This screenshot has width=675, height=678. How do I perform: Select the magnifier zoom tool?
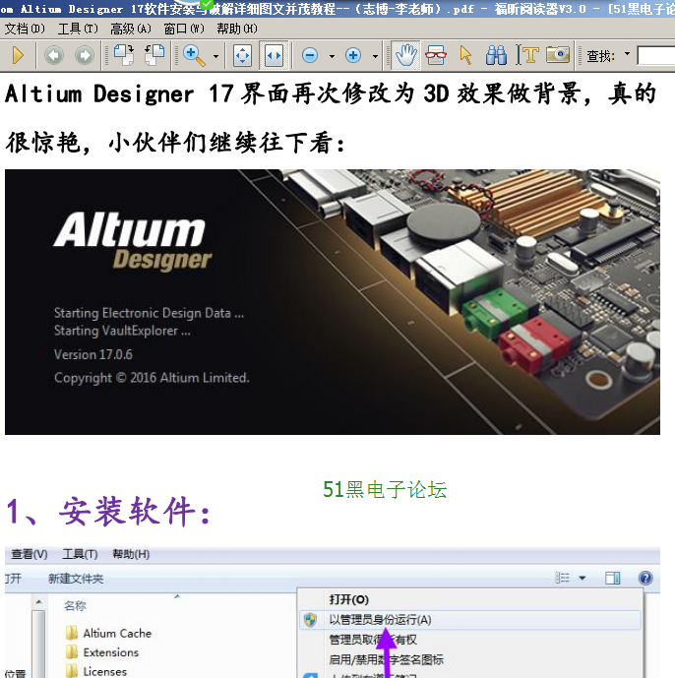tap(194, 56)
